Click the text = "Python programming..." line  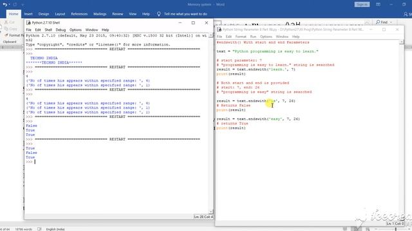pyautogui.click(x=267, y=51)
